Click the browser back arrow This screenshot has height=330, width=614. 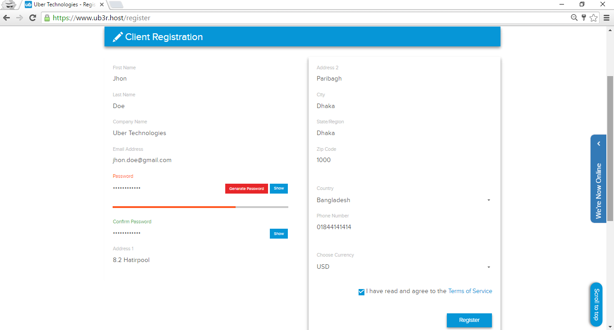click(x=6, y=18)
